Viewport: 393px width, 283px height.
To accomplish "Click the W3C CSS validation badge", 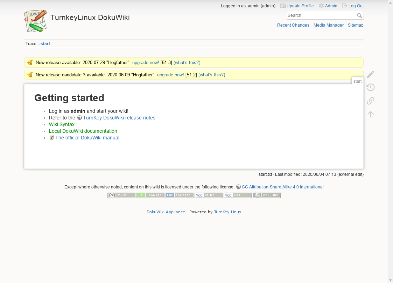I will point(238,195).
